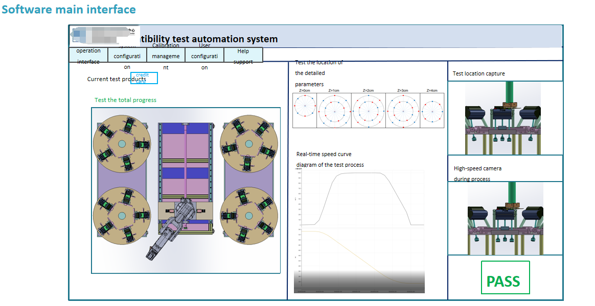Screen dimensions: 595x306
Task: Click the credit card product field
Action: (x=144, y=78)
